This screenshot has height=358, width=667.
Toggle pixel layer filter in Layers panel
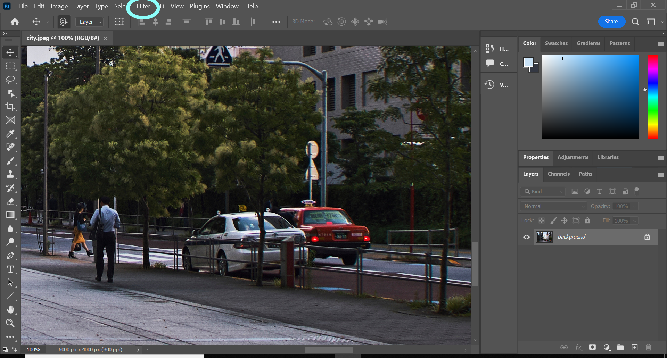(x=575, y=191)
